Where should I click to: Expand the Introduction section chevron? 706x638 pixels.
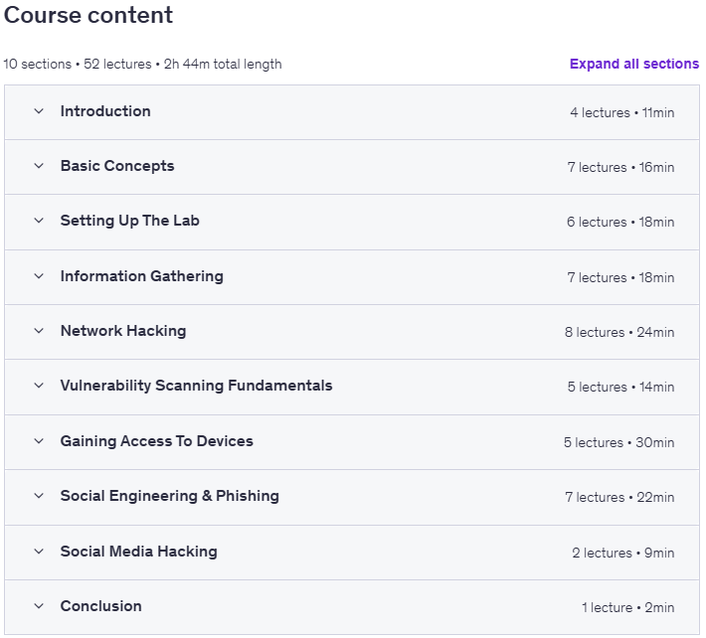coord(39,111)
